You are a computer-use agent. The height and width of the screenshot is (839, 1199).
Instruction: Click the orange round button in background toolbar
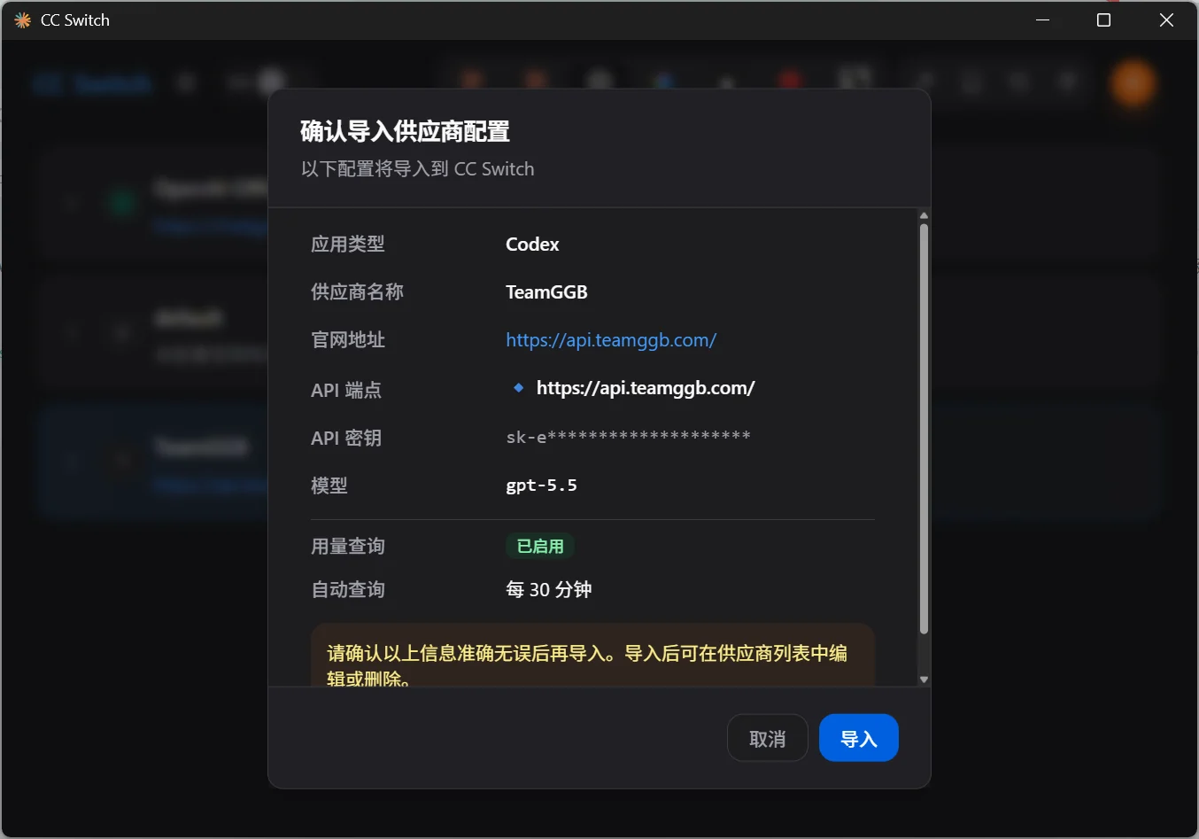click(1133, 83)
